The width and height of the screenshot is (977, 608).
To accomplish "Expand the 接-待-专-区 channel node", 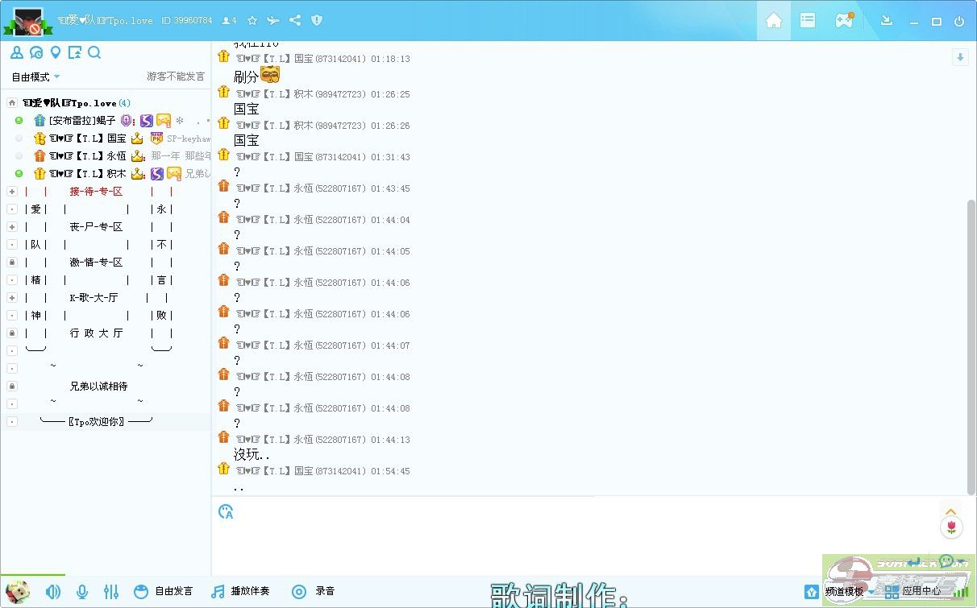I will coord(12,192).
